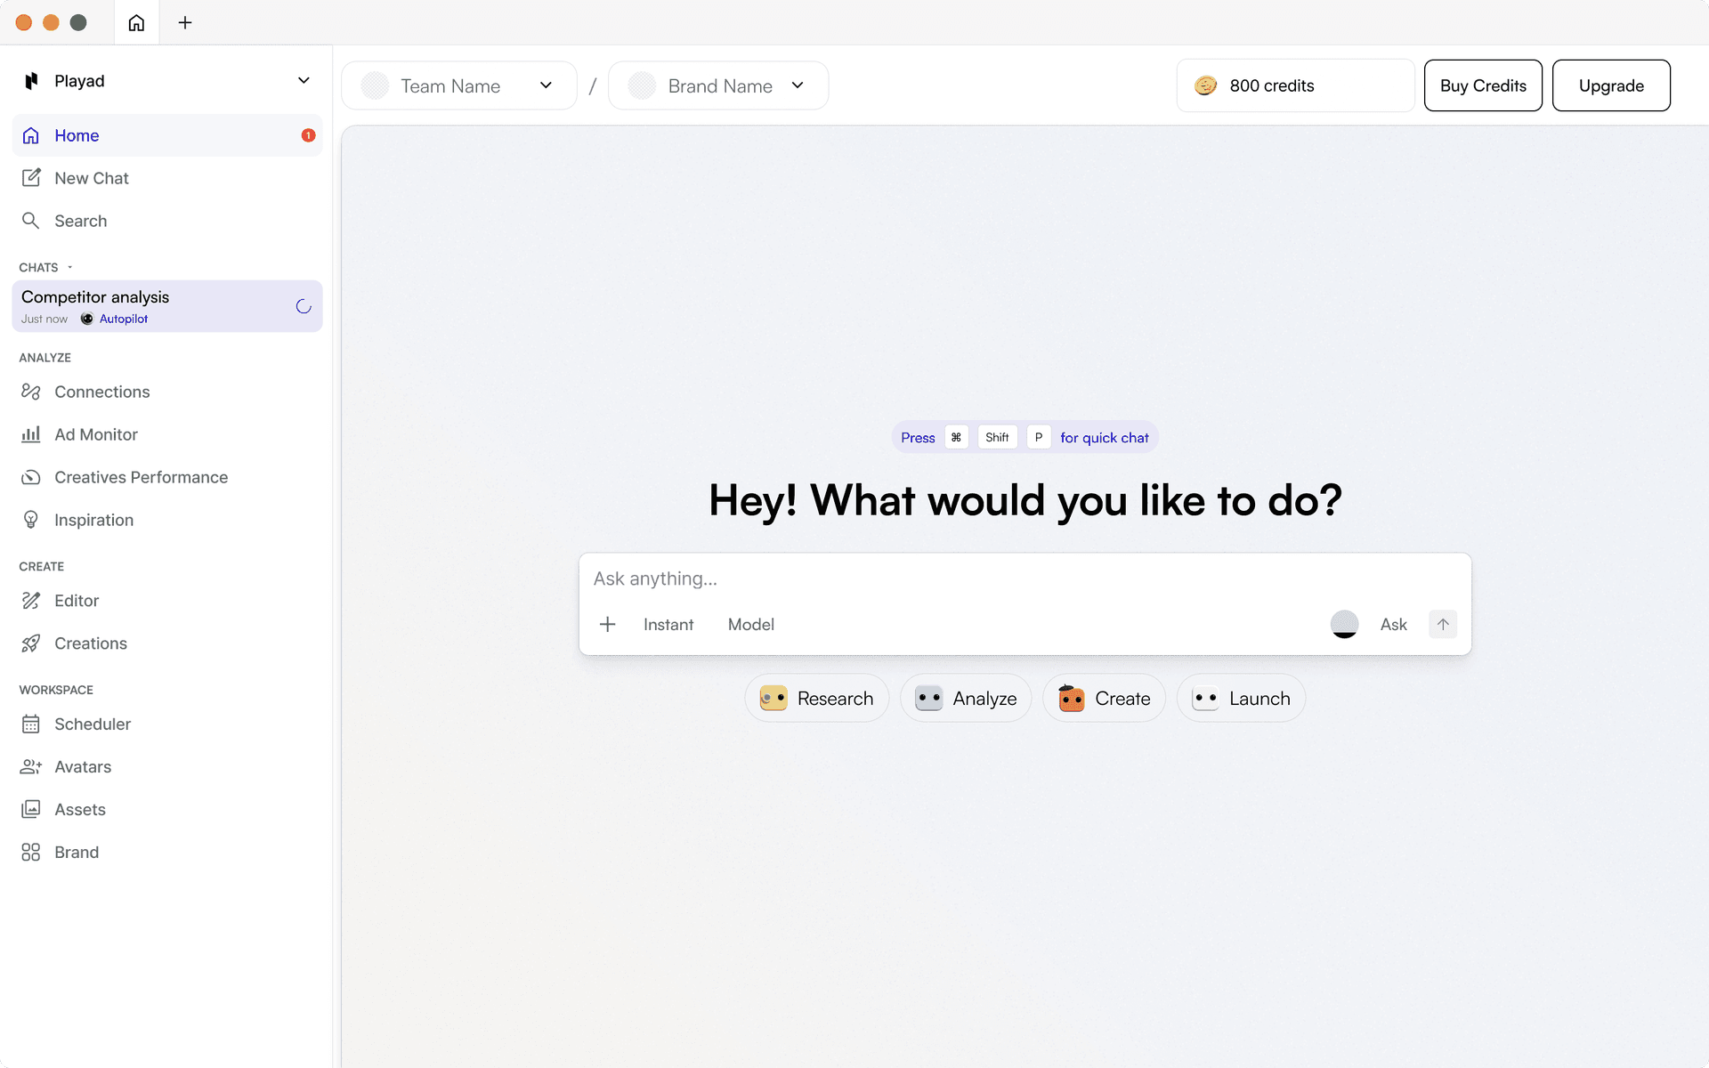
Task: Expand the Team Name dropdown
Action: [459, 85]
